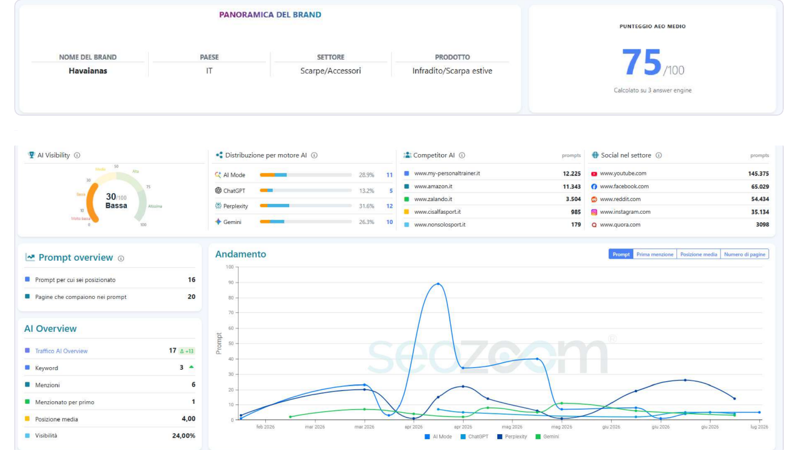Click the Gemini engine icon
793x450 pixels.
click(x=218, y=222)
